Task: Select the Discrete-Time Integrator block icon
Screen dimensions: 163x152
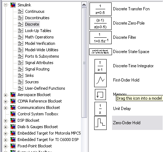Action: coord(101,66)
